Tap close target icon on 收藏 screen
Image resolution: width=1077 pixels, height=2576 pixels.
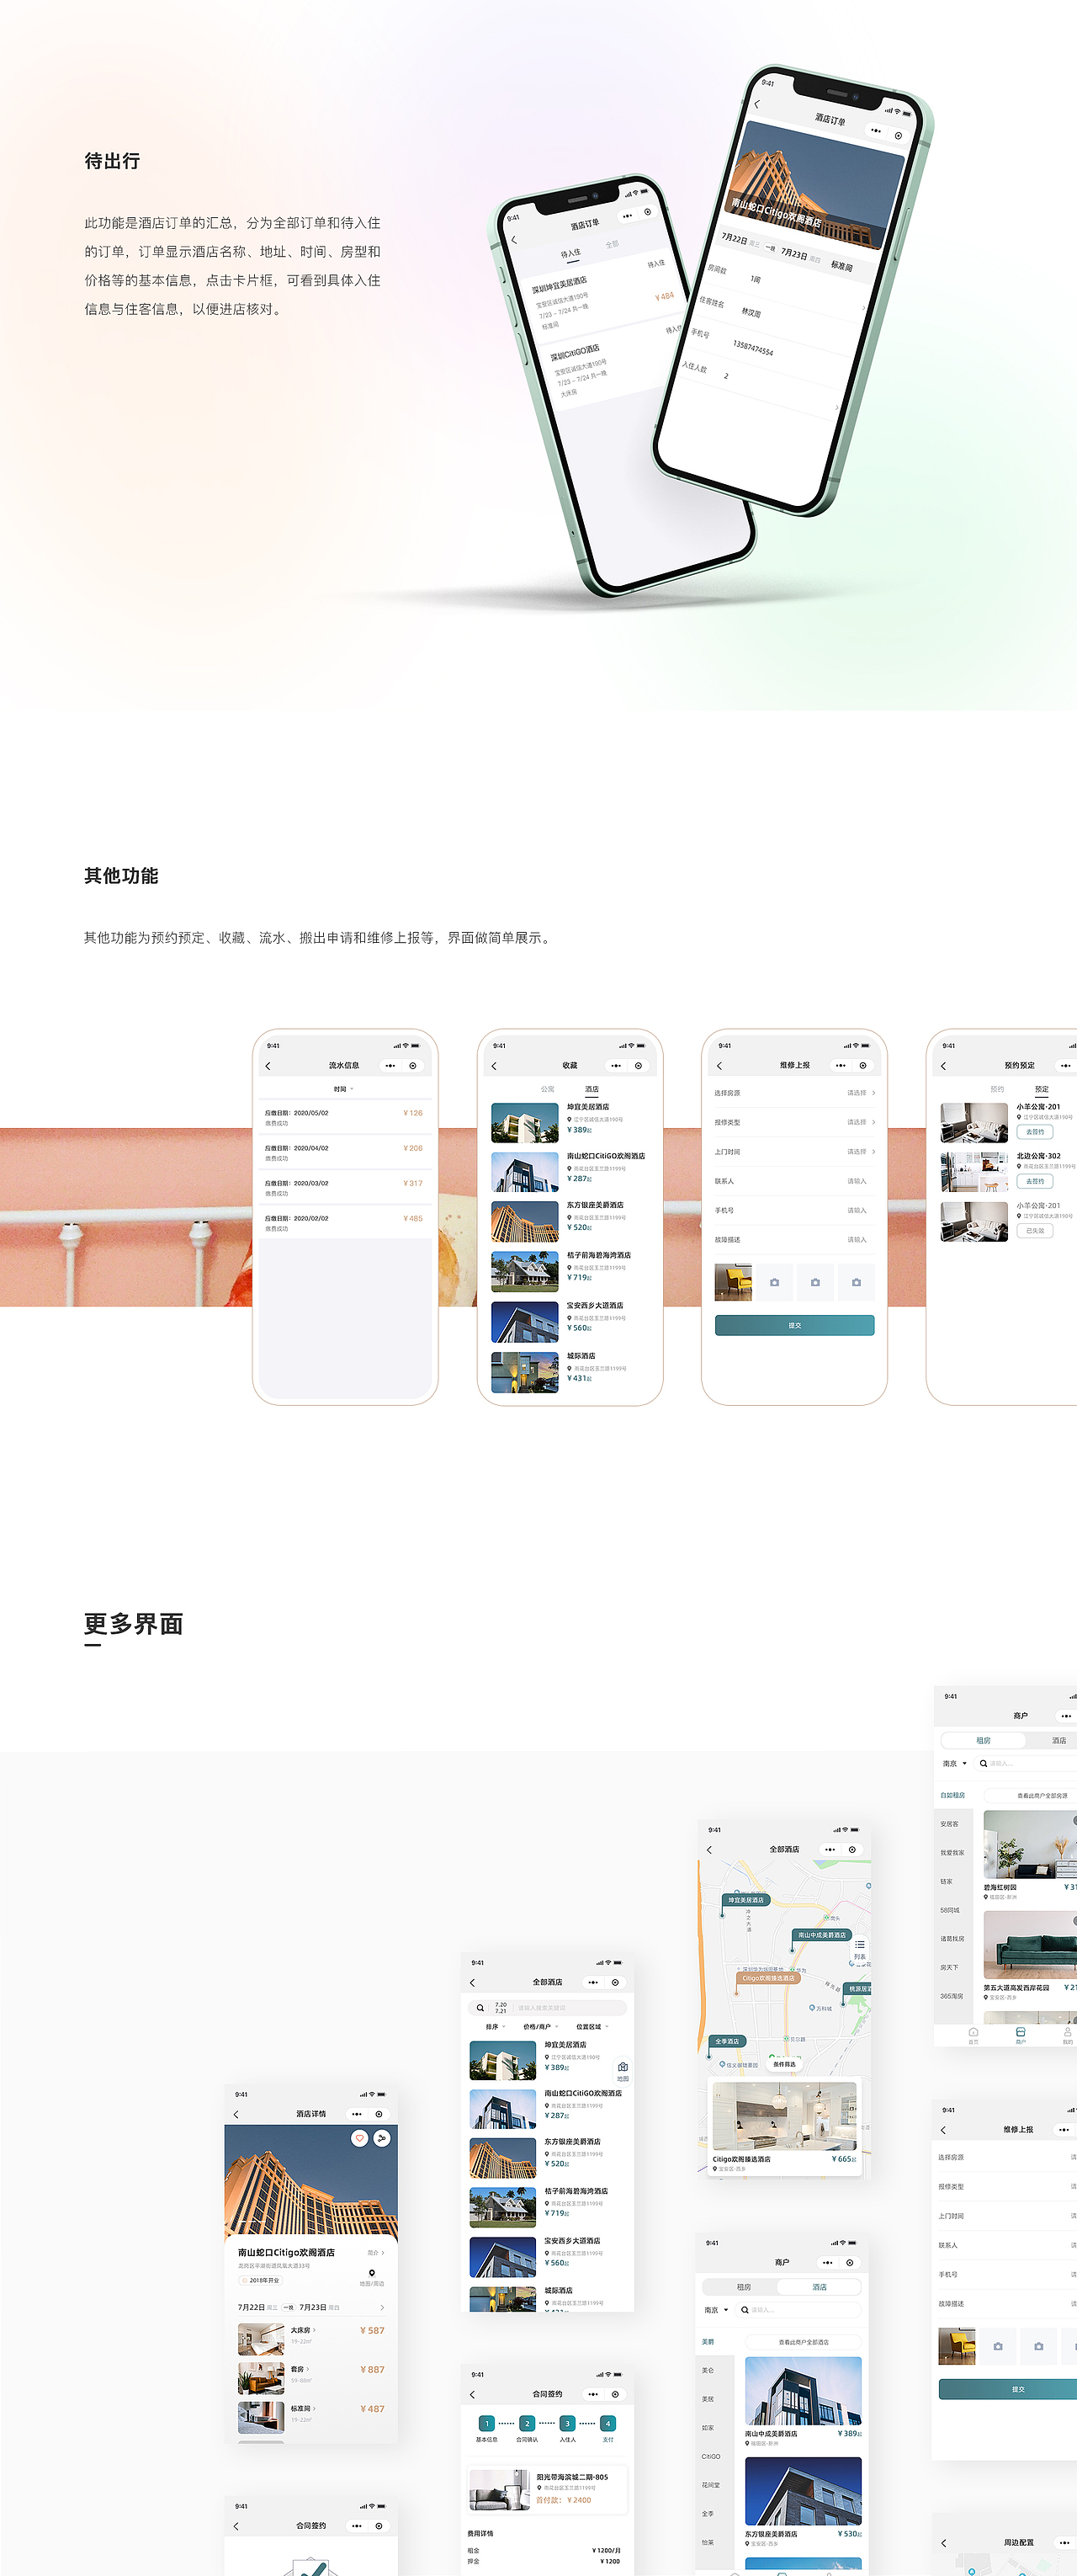point(639,1066)
